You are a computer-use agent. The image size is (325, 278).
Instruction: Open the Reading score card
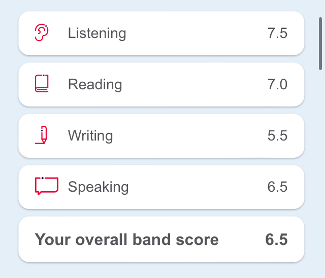coord(161,85)
